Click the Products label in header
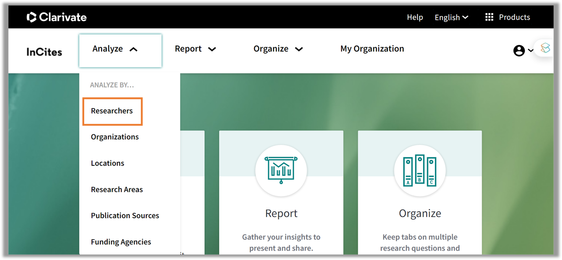 click(514, 17)
